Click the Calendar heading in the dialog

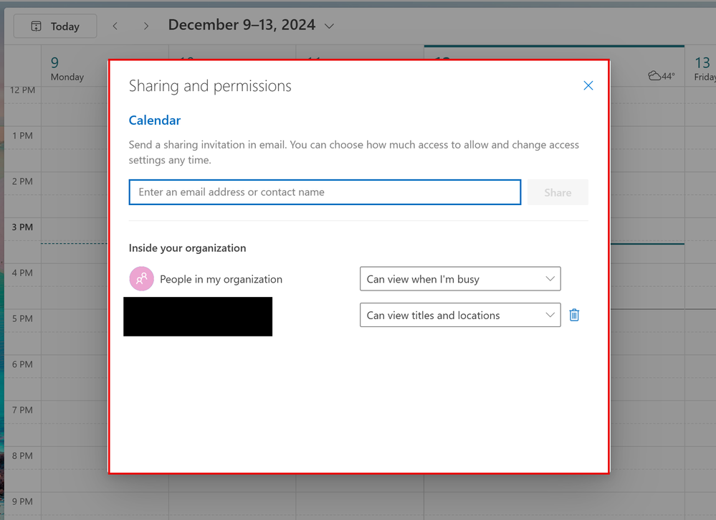coord(154,120)
